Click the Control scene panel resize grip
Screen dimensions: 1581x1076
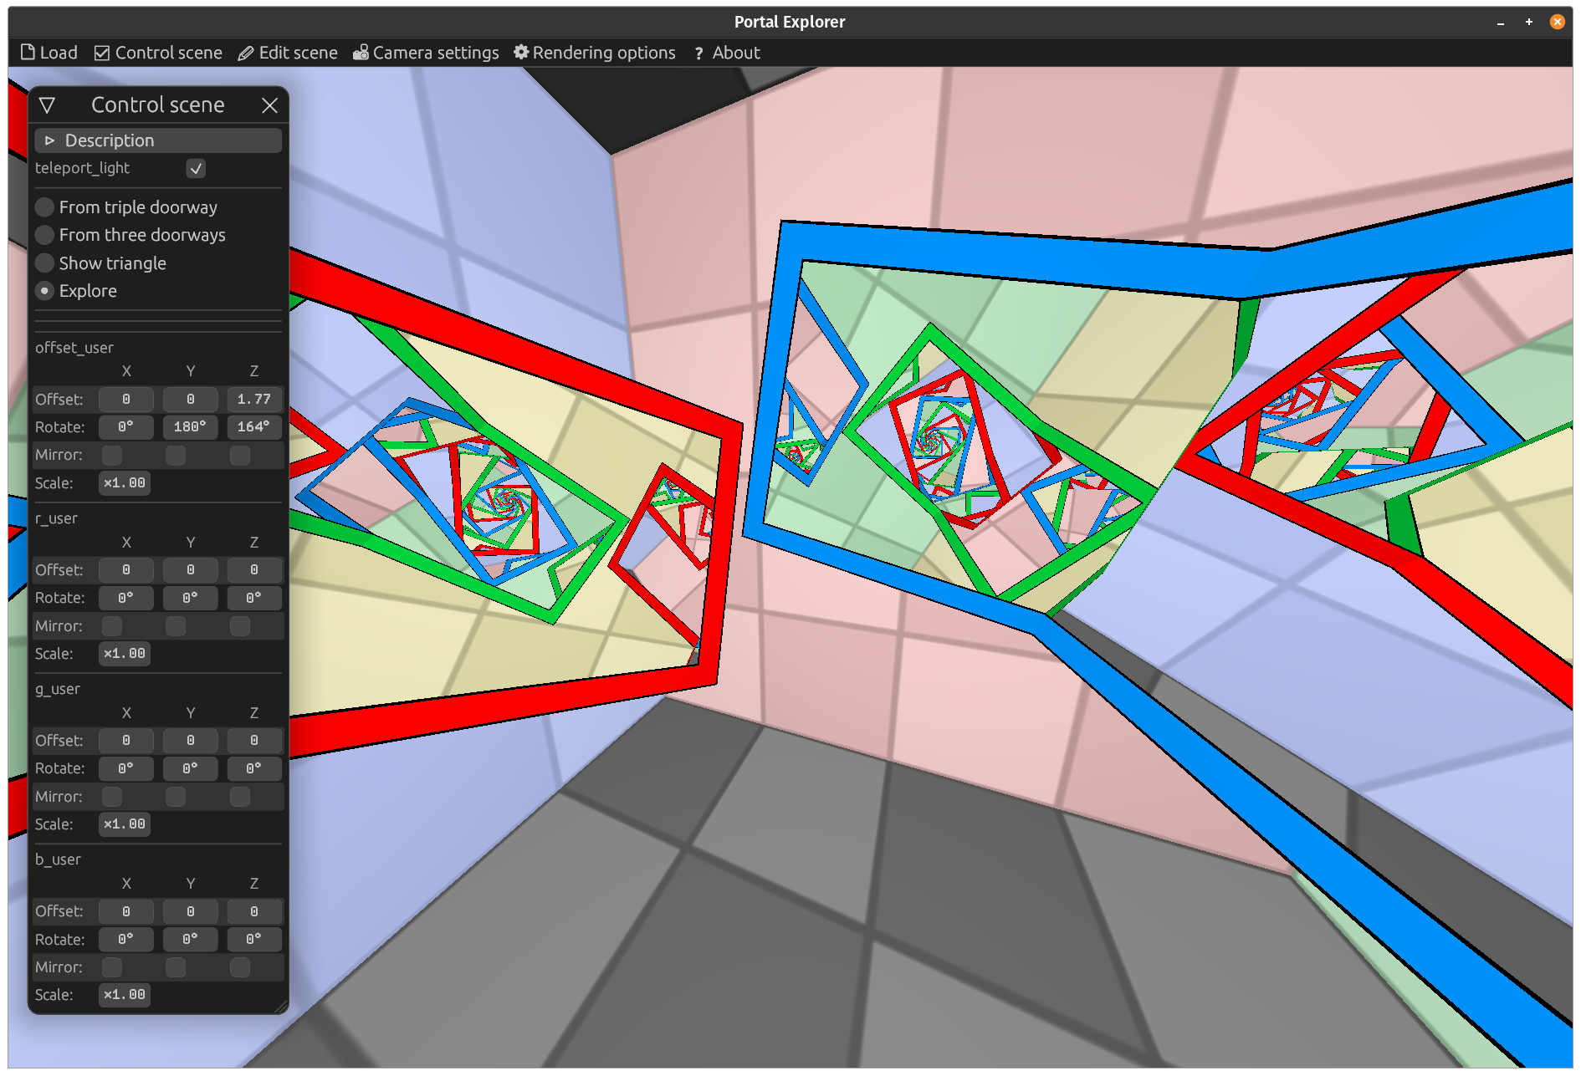click(281, 1007)
